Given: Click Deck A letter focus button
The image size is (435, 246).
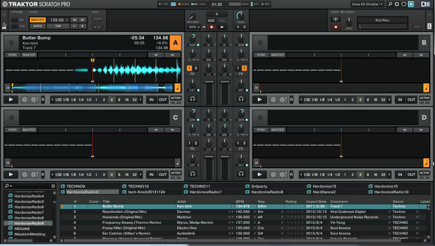Looking at the screenshot, I should tap(175, 42).
